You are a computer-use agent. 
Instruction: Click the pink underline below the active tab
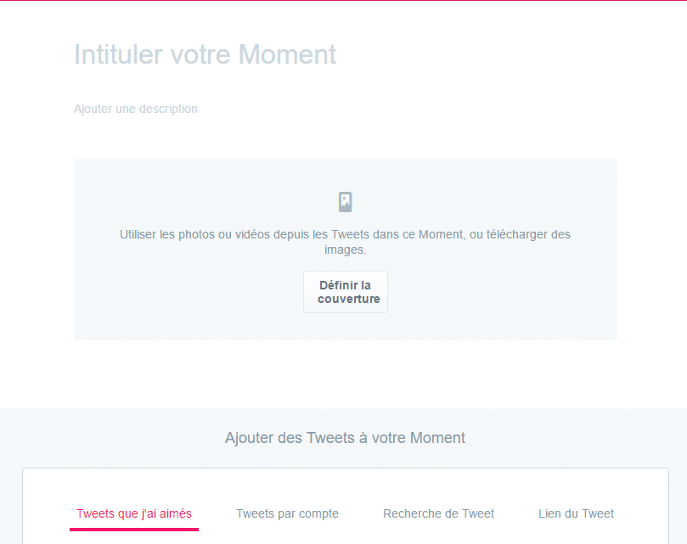134,529
